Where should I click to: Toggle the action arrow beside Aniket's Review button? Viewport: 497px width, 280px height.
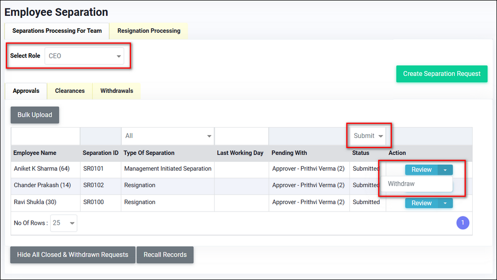tap(445, 170)
